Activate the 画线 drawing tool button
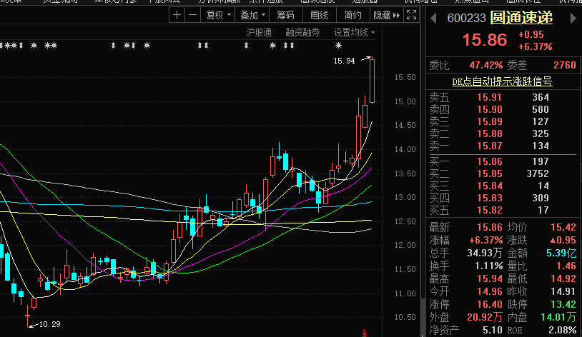Image resolution: width=582 pixels, height=337 pixels. (x=319, y=15)
